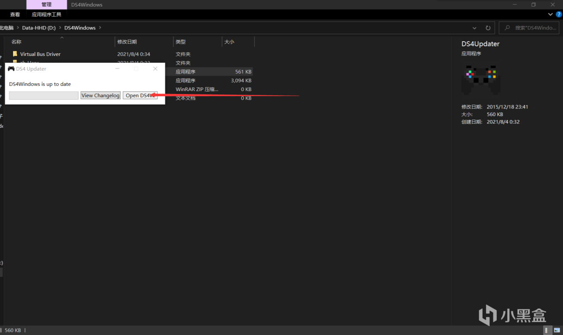Restore down the Explorer window
This screenshot has width=563, height=335.
click(x=534, y=5)
